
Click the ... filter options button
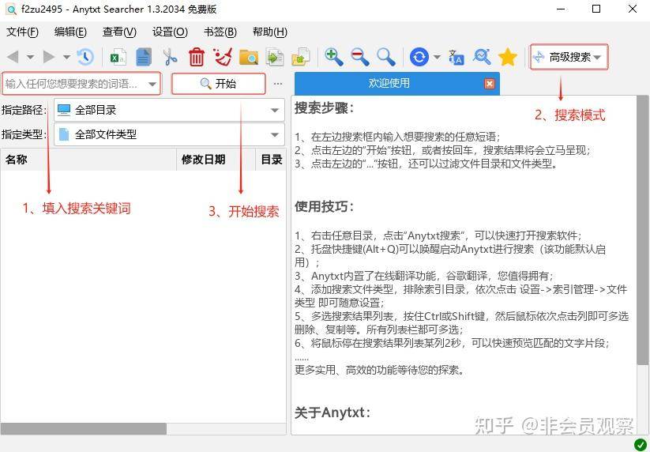click(278, 84)
